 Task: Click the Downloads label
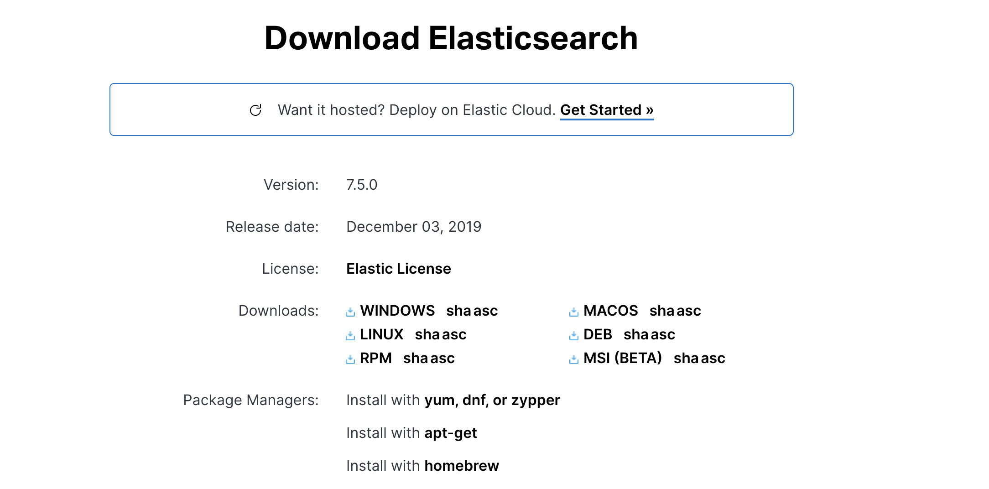(x=279, y=311)
